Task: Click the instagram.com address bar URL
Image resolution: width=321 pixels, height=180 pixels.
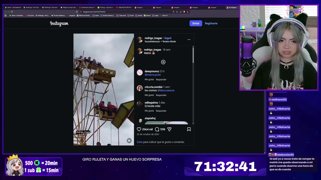Action: click(x=94, y=12)
